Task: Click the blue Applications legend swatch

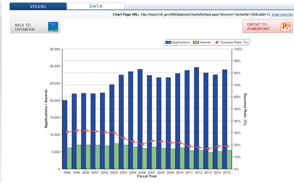Action: click(x=168, y=42)
